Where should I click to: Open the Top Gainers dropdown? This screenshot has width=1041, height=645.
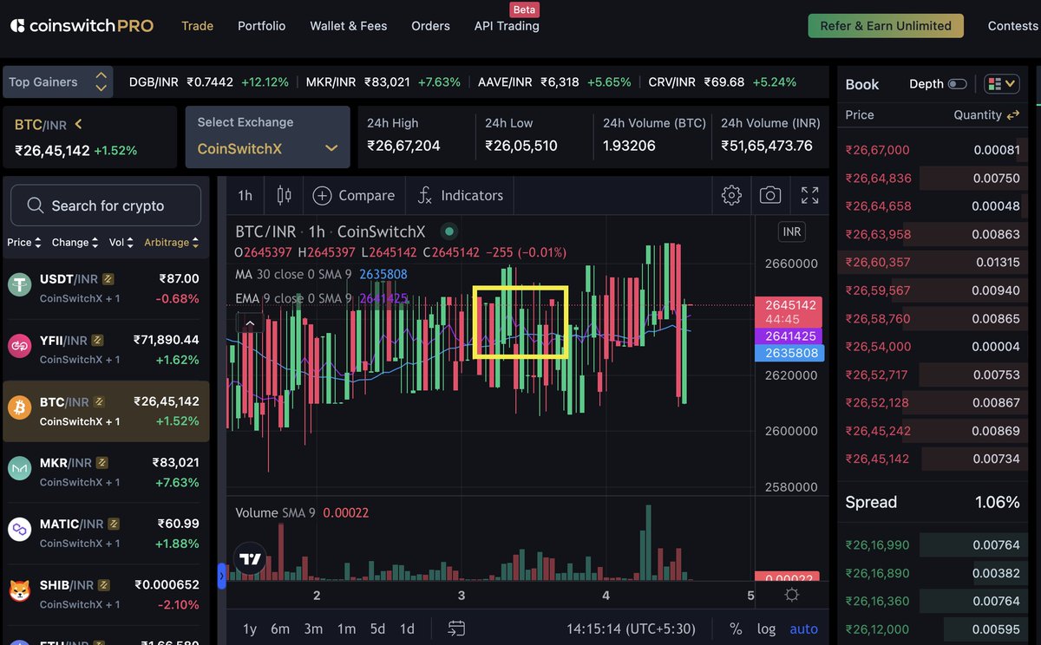(58, 82)
